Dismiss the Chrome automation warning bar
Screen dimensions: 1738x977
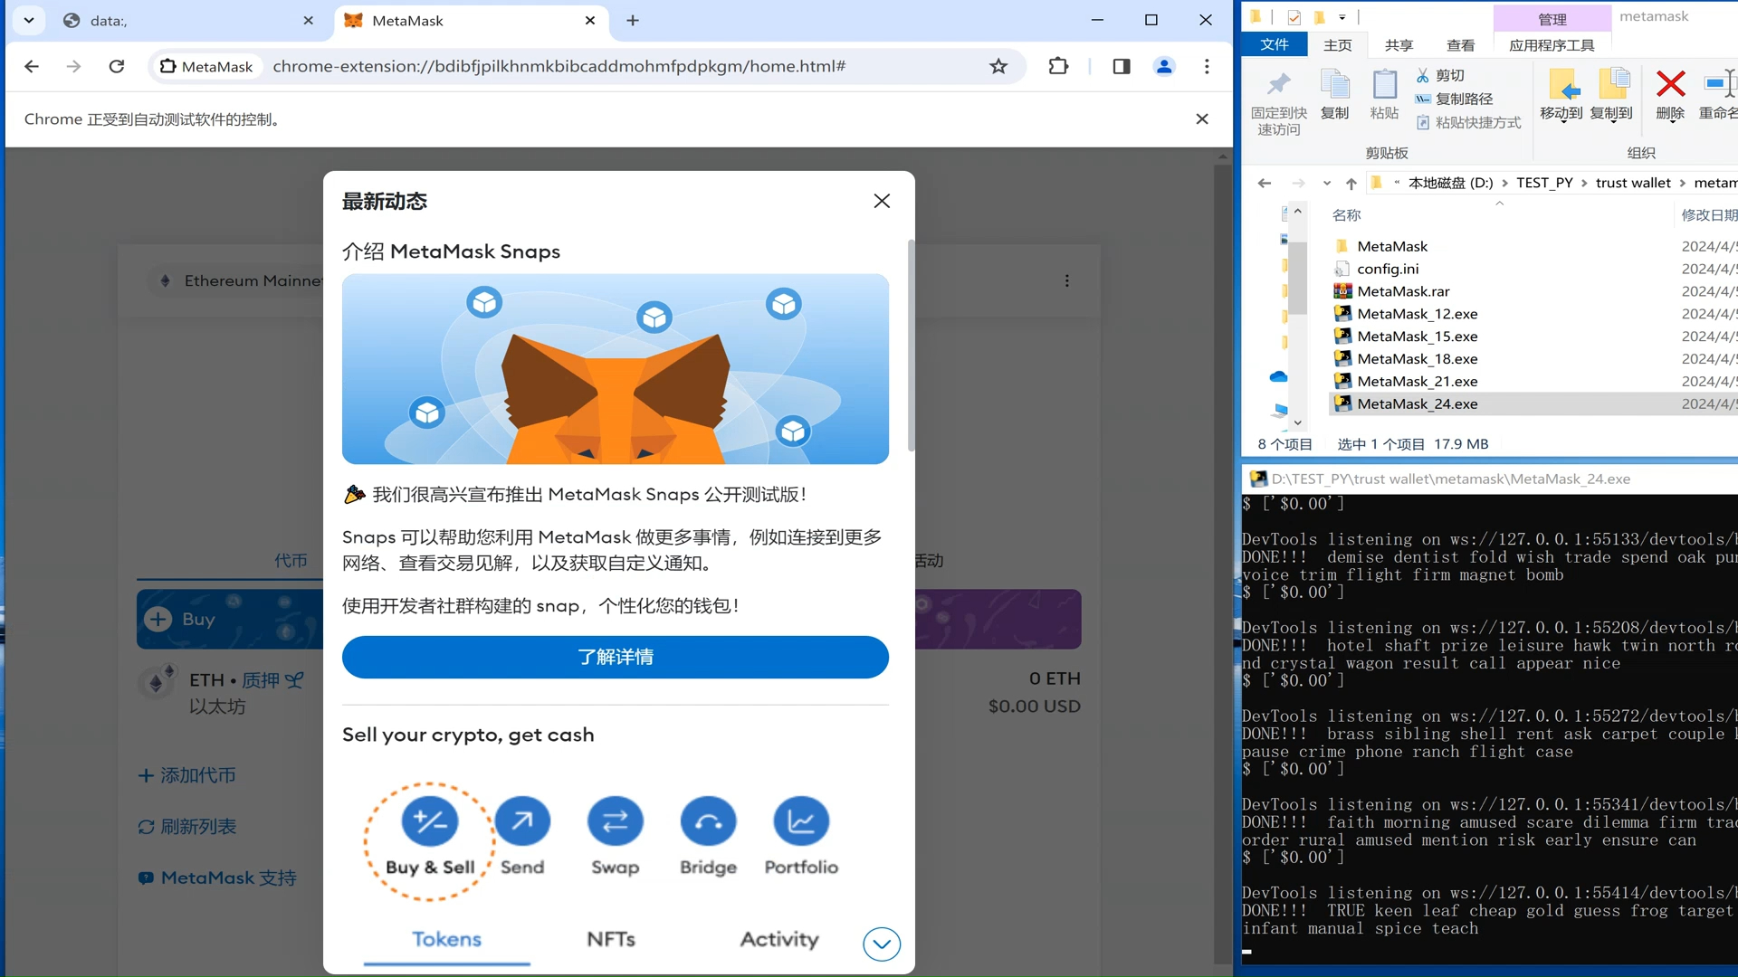click(x=1202, y=119)
